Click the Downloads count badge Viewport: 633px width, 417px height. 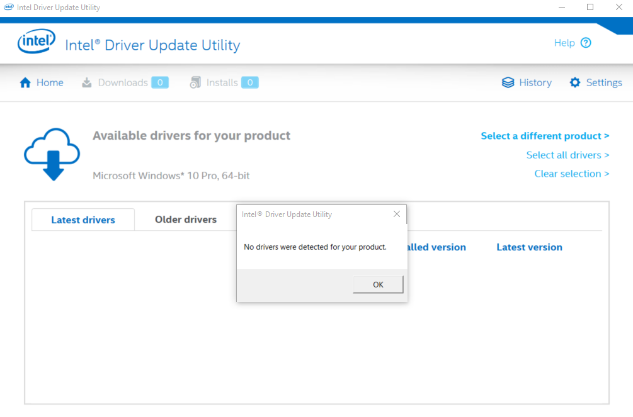[160, 82]
